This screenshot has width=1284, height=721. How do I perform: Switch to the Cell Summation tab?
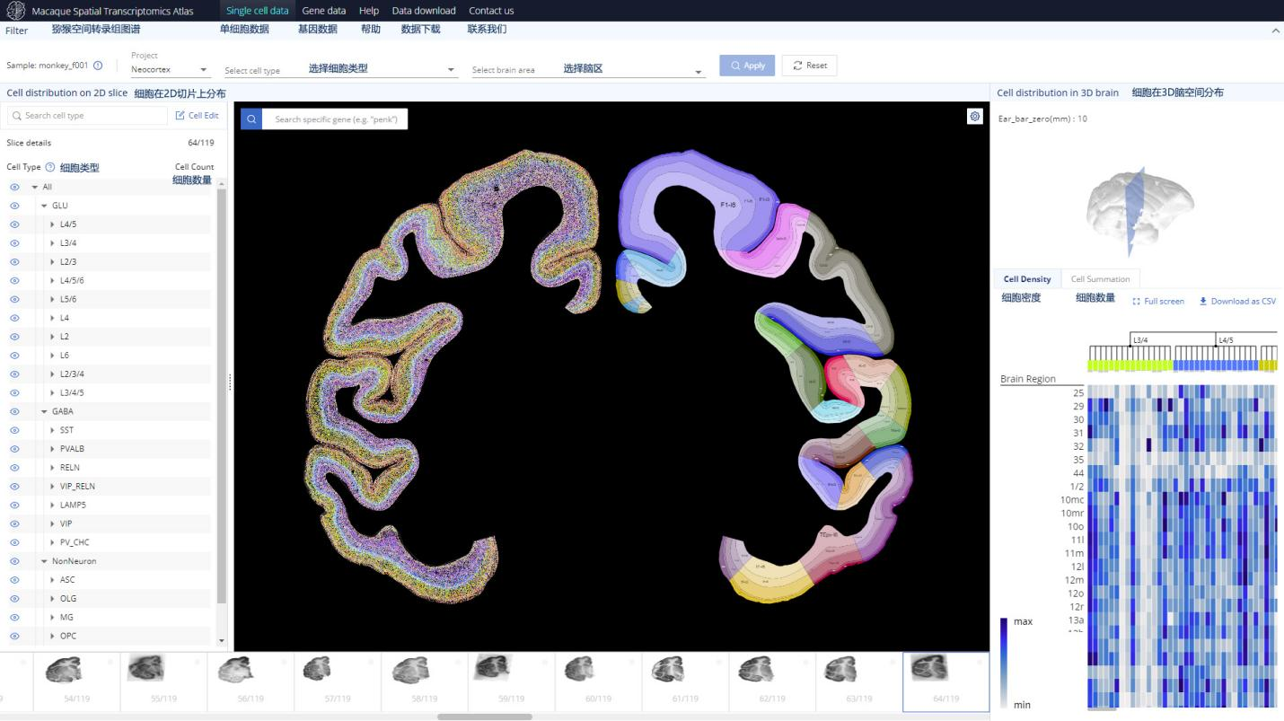click(x=1100, y=279)
